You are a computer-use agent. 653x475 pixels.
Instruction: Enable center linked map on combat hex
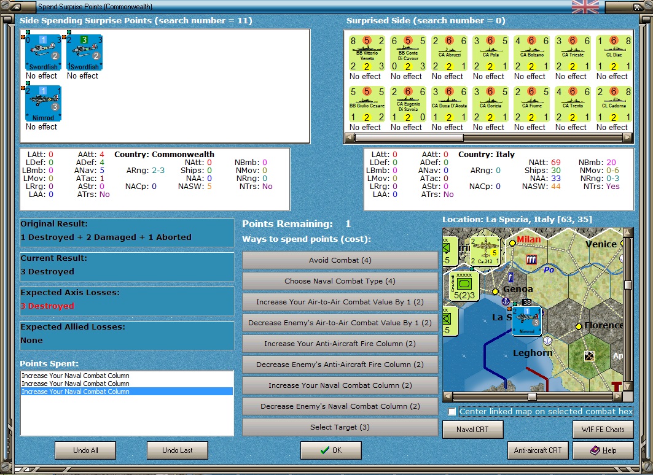452,411
